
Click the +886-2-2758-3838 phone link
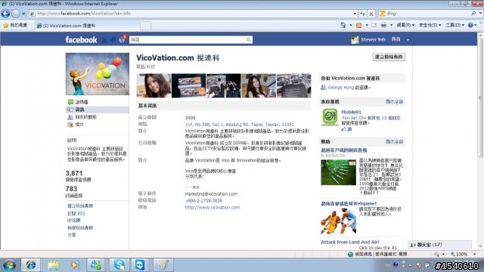tap(203, 201)
